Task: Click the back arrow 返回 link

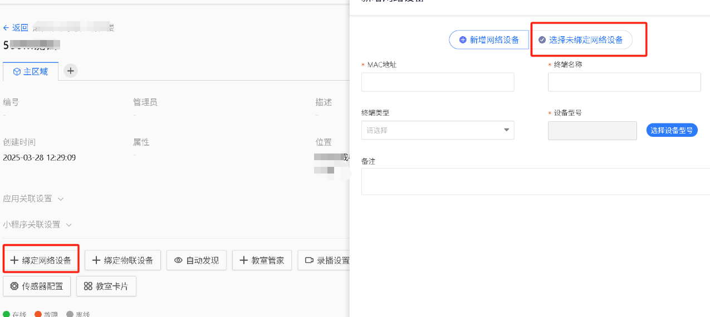Action: pyautogui.click(x=16, y=28)
